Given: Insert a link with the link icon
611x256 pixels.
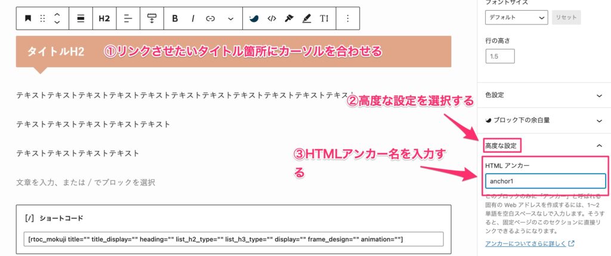Looking at the screenshot, I should 211,18.
